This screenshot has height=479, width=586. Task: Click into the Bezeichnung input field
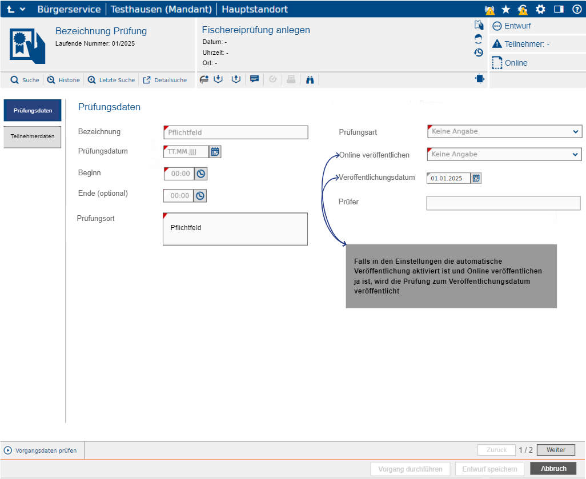tap(236, 132)
